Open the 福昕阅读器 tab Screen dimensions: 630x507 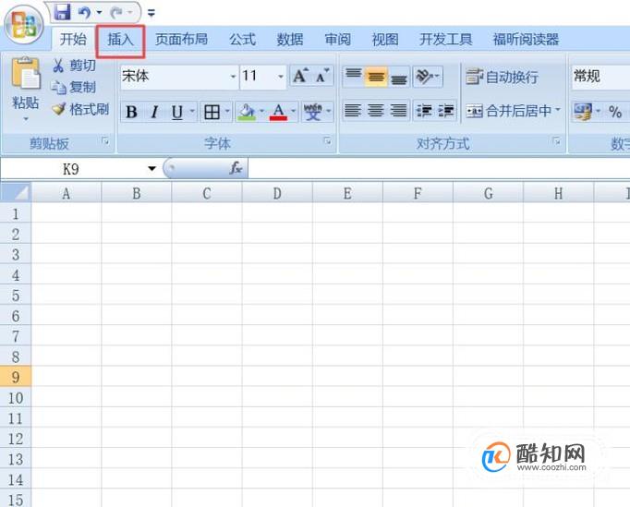526,40
